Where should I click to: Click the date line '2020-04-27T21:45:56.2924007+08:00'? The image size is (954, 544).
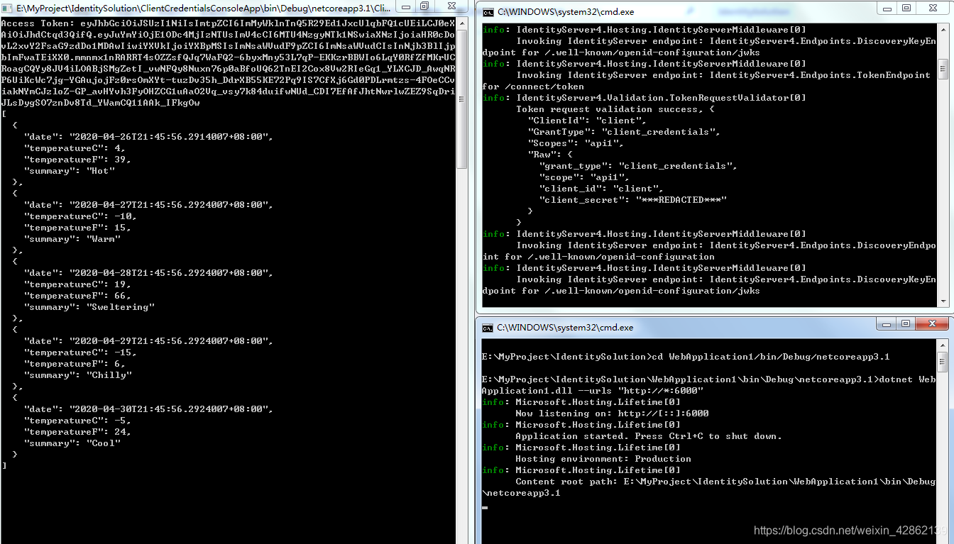pyautogui.click(x=148, y=205)
